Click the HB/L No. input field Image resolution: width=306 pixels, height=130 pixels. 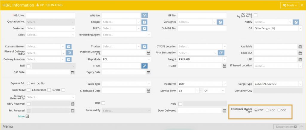coord(51,15)
